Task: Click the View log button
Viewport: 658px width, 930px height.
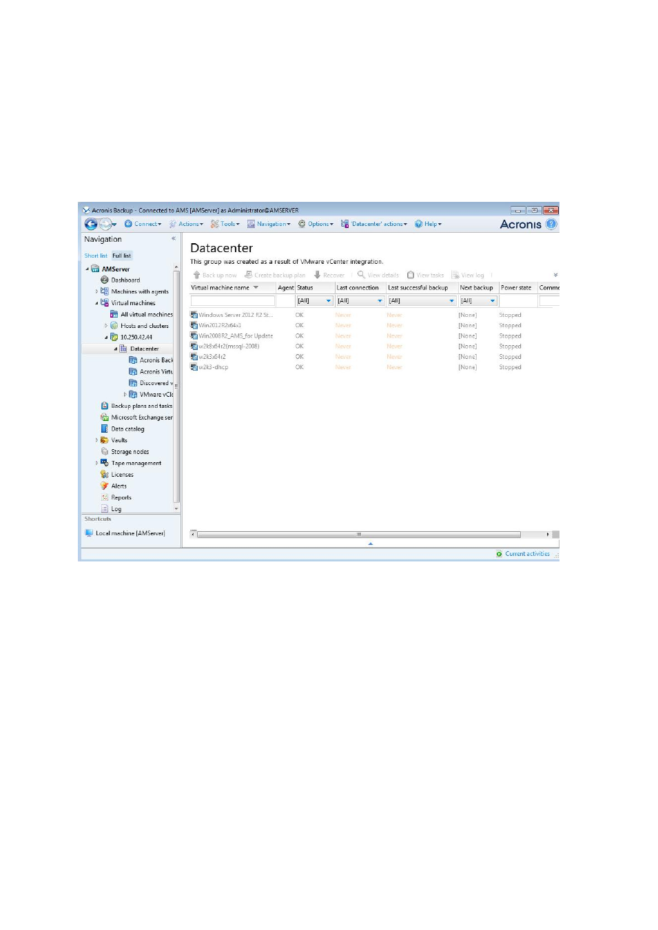Action: pyautogui.click(x=468, y=275)
